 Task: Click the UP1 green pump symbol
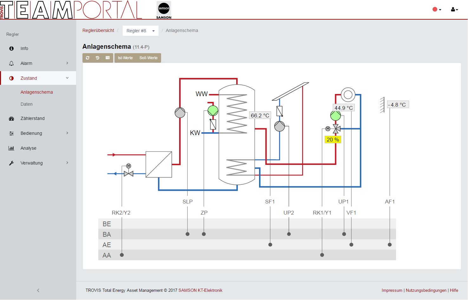pos(335,116)
